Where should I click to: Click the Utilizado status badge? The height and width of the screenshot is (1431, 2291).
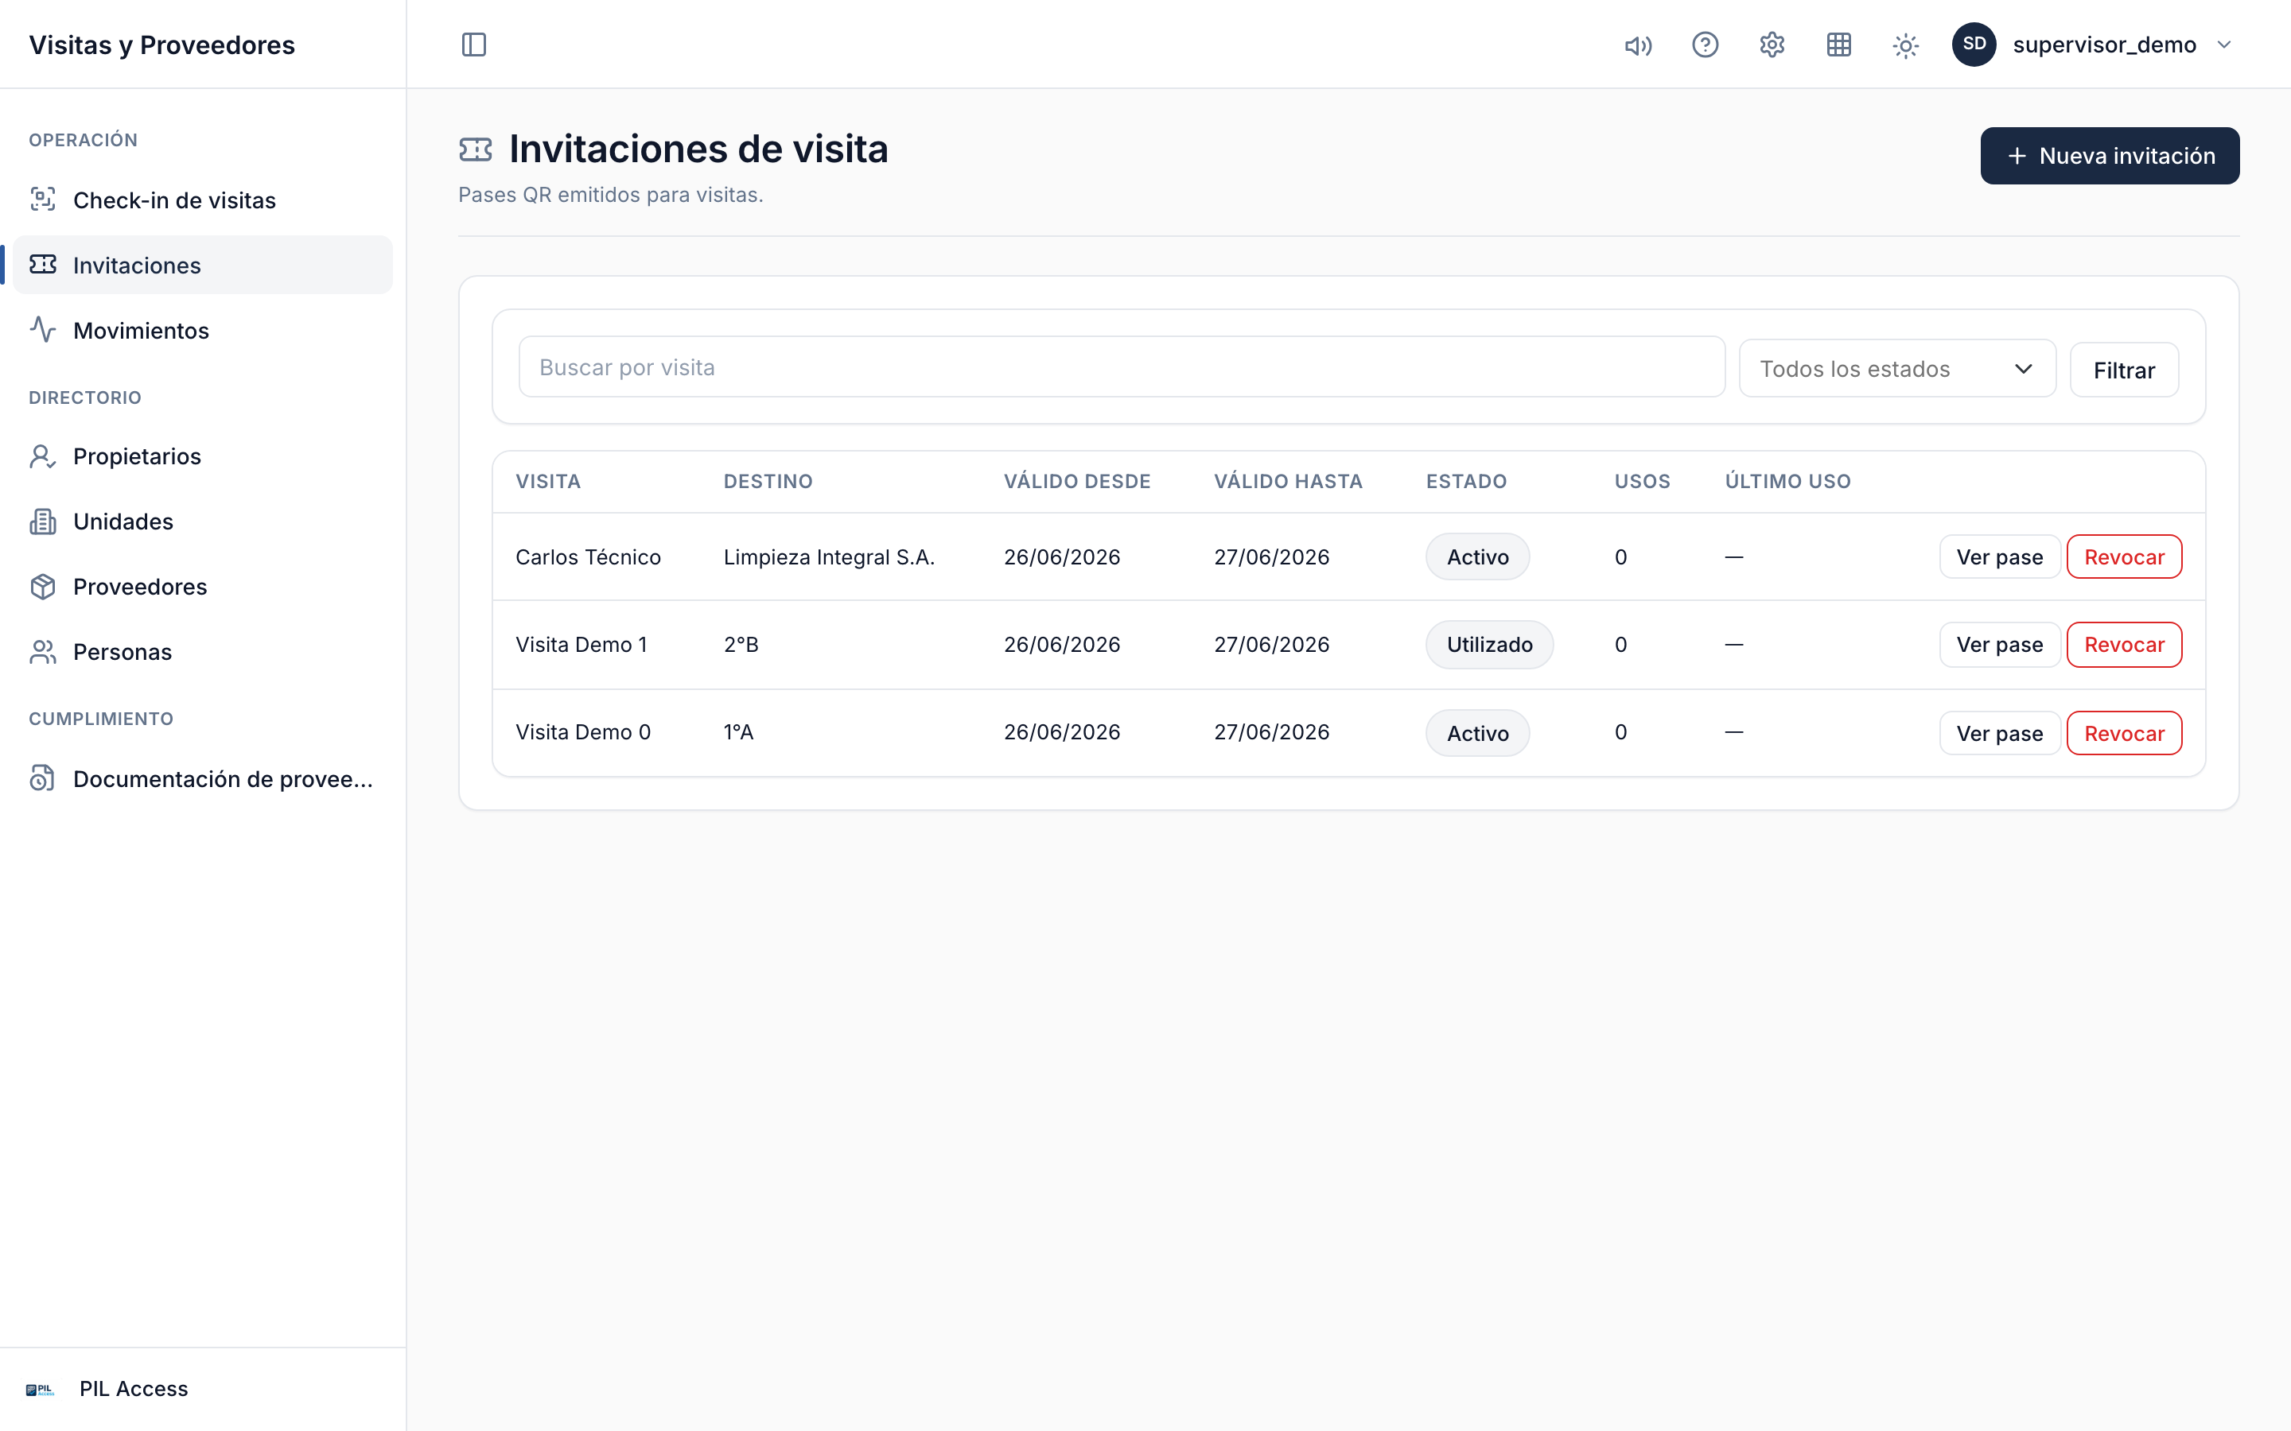(x=1489, y=645)
